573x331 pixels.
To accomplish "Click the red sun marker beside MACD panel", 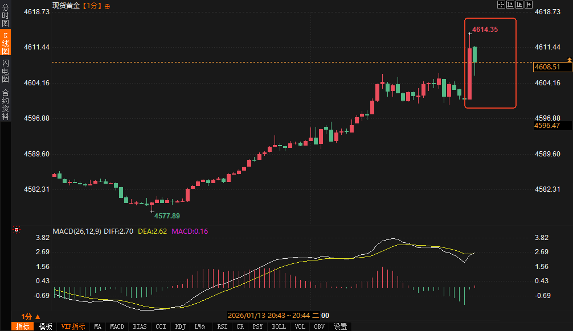I will pos(16,230).
